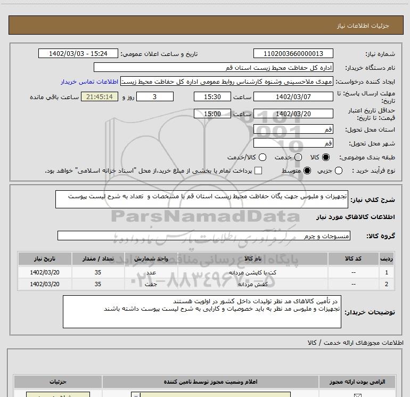Click need date of row 1
Screen dimensions: 410x397
coord(45,272)
